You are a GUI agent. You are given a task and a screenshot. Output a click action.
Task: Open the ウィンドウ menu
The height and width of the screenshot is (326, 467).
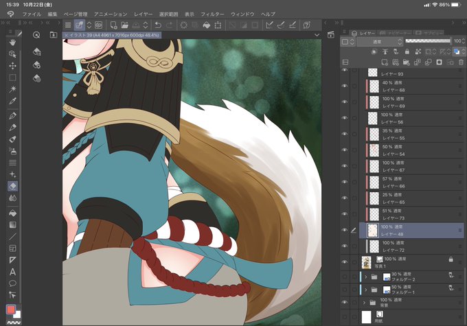(242, 14)
